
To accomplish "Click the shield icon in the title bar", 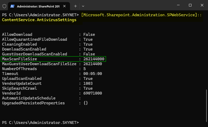I will (4, 6).
